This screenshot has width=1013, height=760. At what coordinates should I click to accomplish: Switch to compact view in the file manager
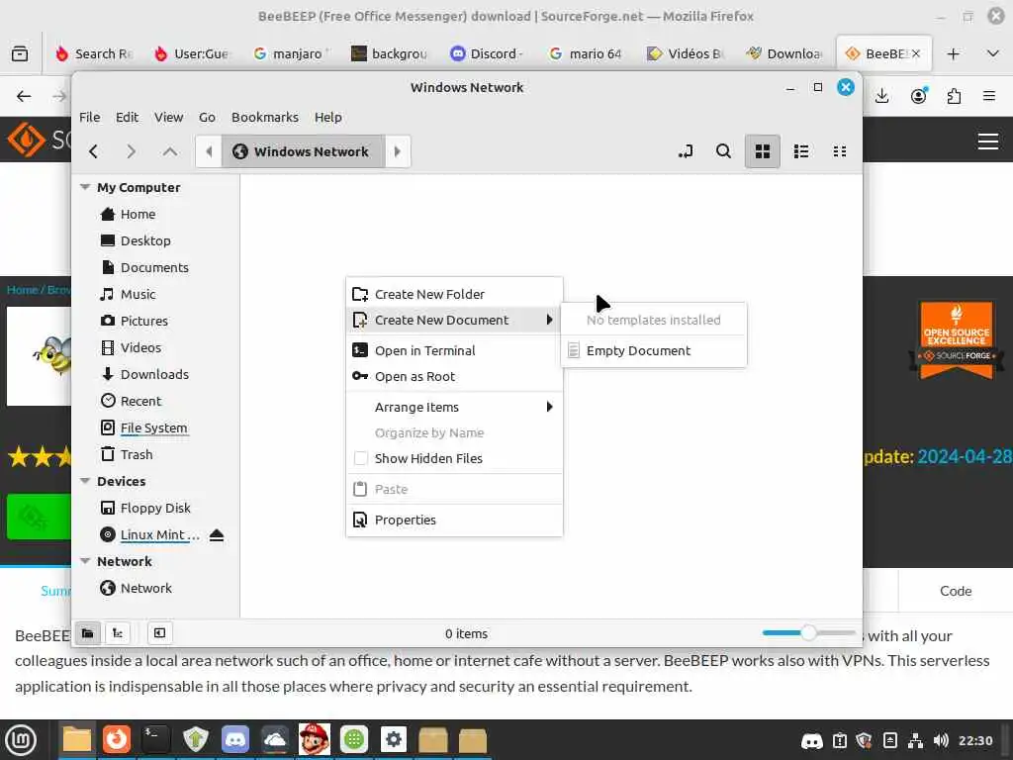coord(840,151)
